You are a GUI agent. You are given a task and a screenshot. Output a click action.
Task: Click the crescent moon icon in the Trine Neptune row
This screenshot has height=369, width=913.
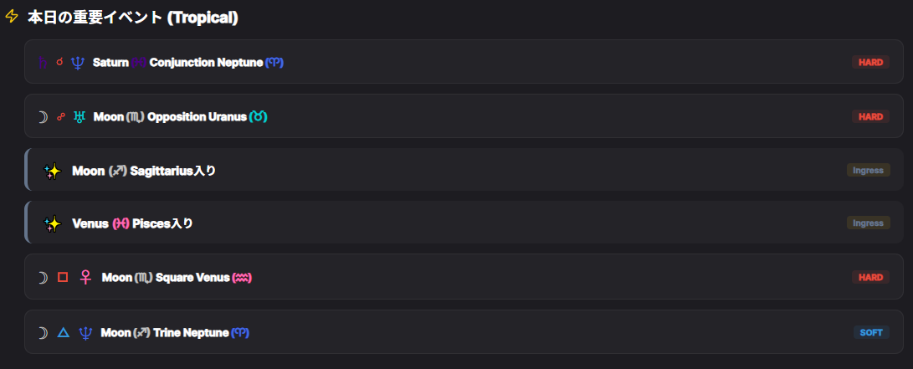click(42, 333)
